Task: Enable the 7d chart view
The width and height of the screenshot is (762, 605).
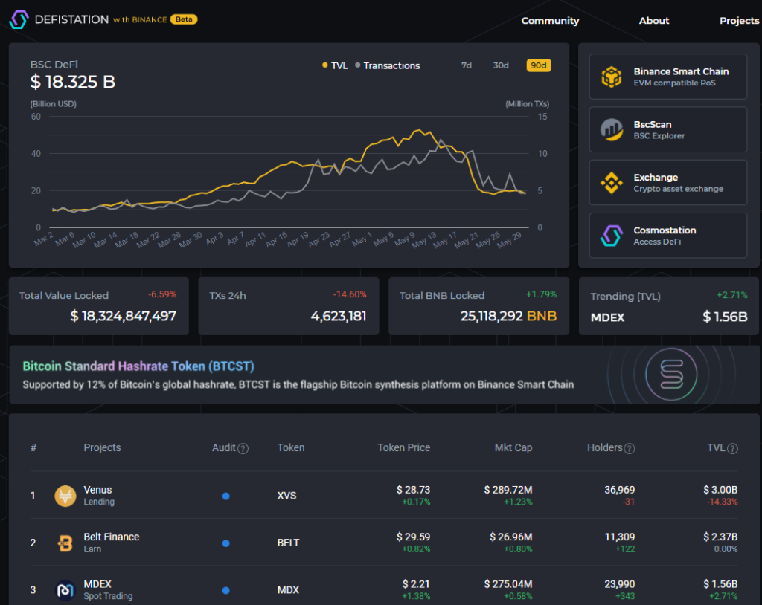Action: tap(467, 65)
